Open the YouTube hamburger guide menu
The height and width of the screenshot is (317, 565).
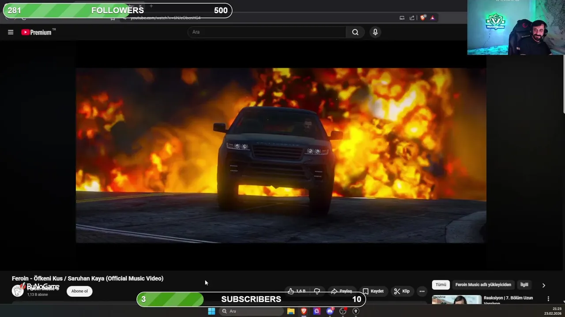pyautogui.click(x=11, y=32)
